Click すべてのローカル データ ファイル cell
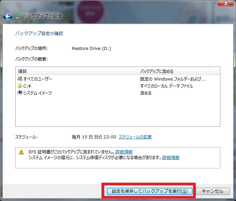 [166, 86]
